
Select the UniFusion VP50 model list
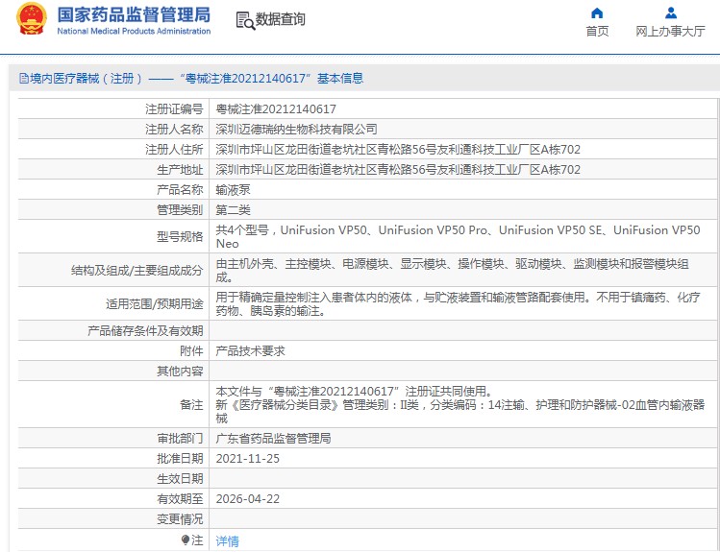click(x=458, y=236)
